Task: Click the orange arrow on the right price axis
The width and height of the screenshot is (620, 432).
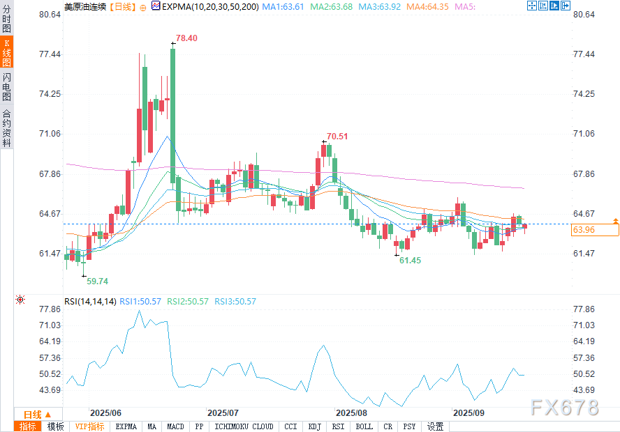Action: point(615,220)
